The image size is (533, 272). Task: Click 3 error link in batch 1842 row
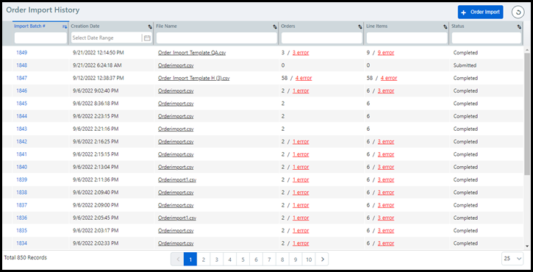coord(386,142)
